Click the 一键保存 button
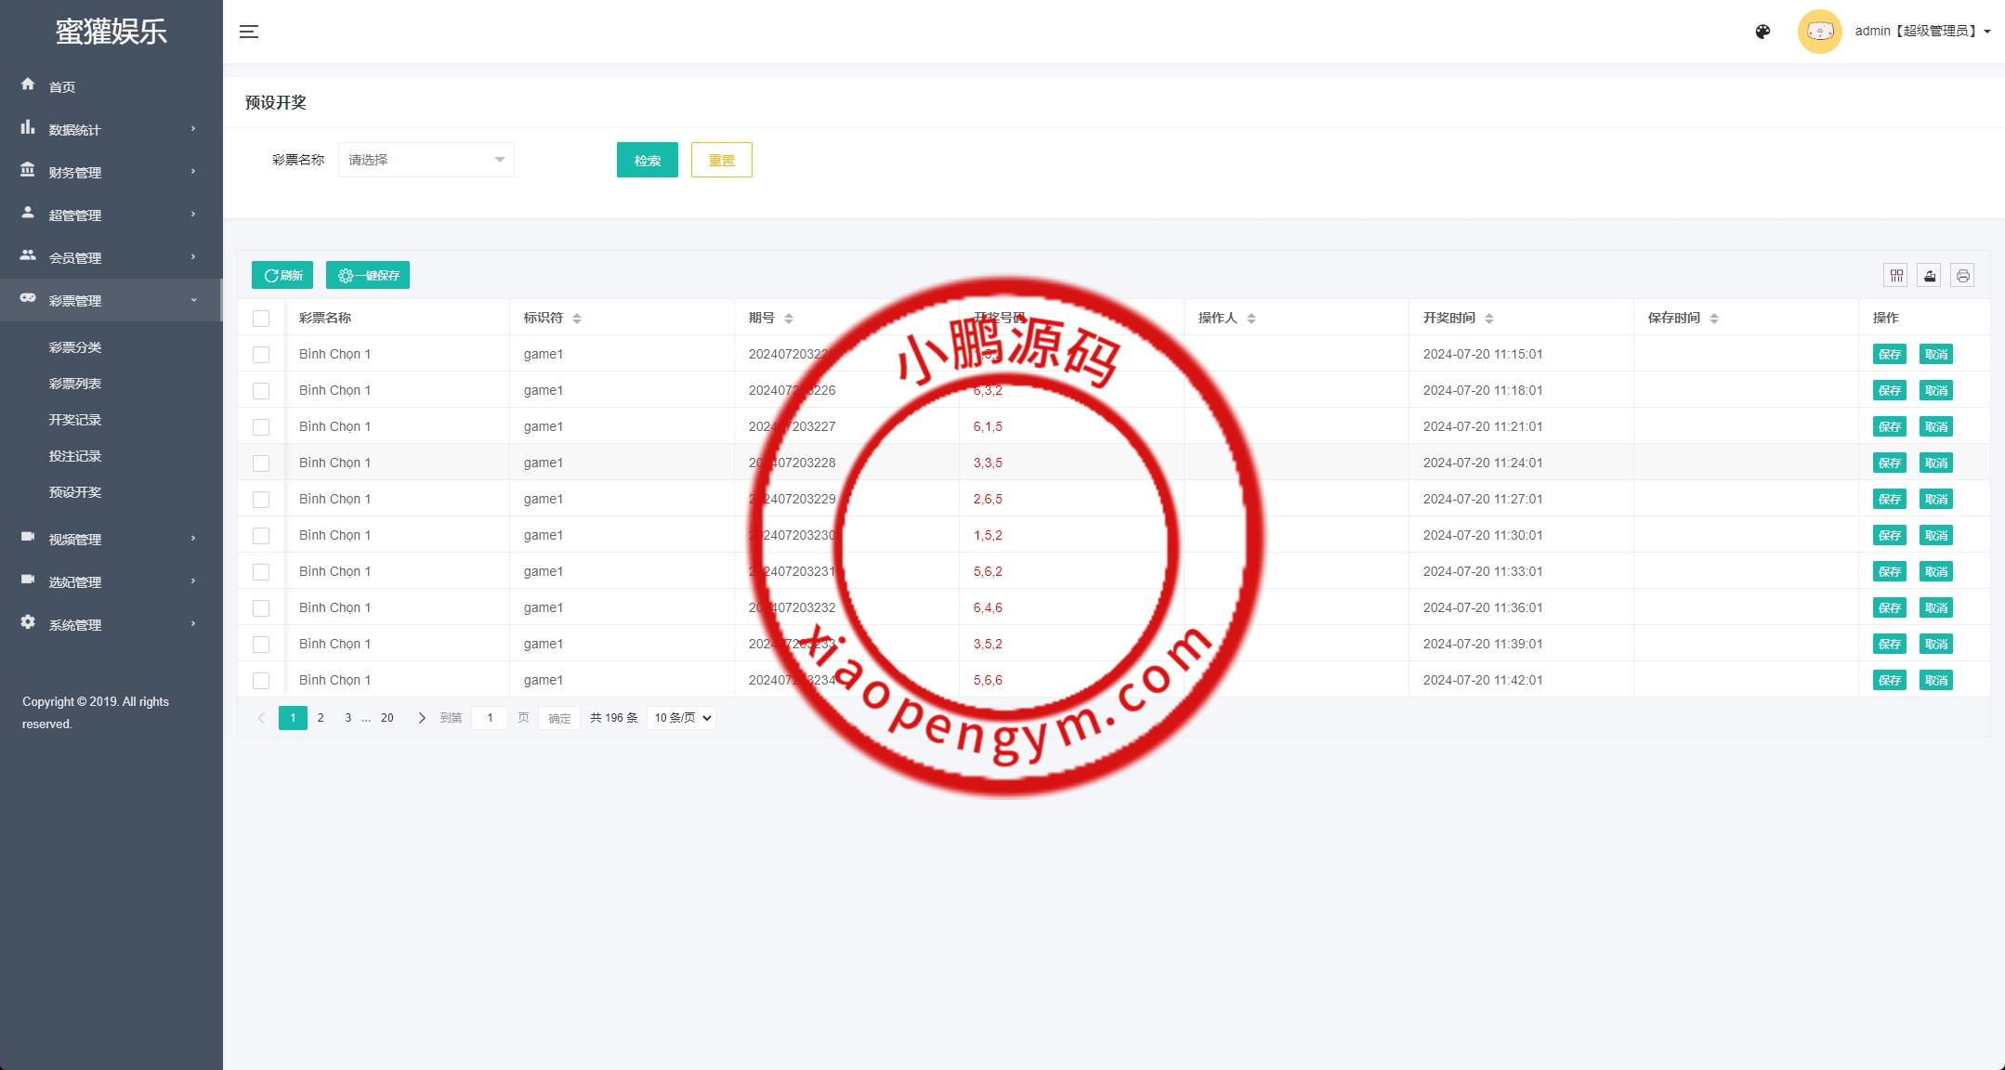 [x=368, y=276]
